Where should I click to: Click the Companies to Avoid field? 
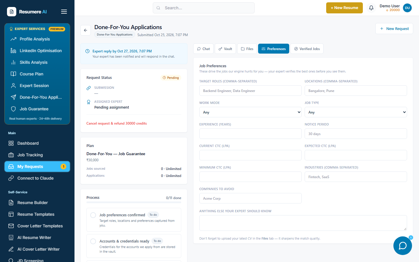(x=251, y=198)
